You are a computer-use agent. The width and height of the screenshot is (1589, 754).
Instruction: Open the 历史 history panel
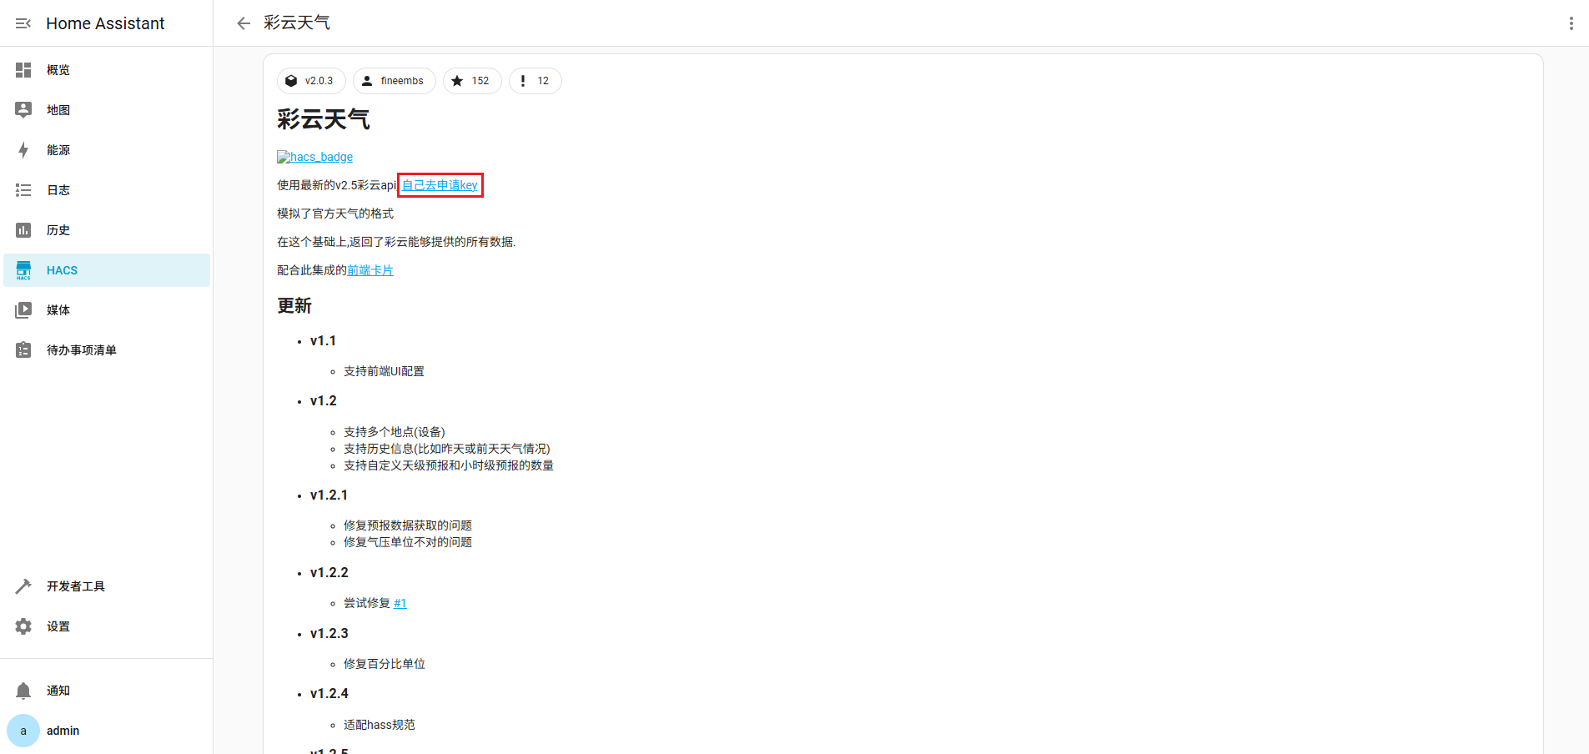click(58, 229)
